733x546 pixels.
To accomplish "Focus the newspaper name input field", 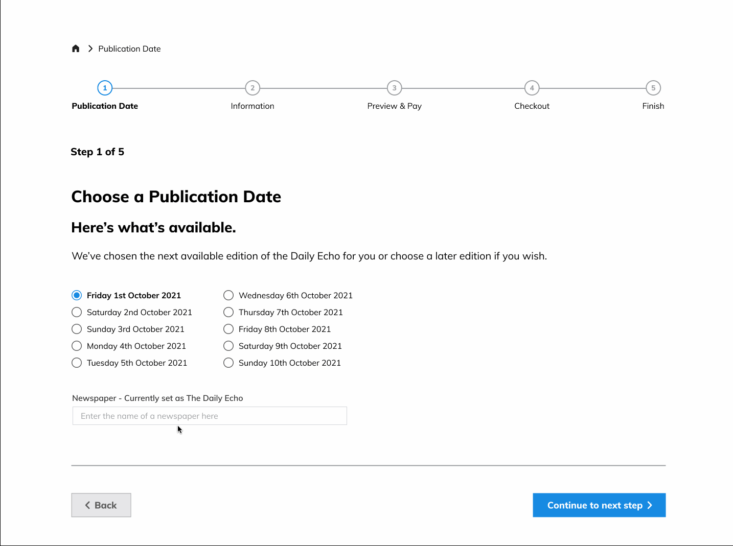I will click(x=210, y=416).
